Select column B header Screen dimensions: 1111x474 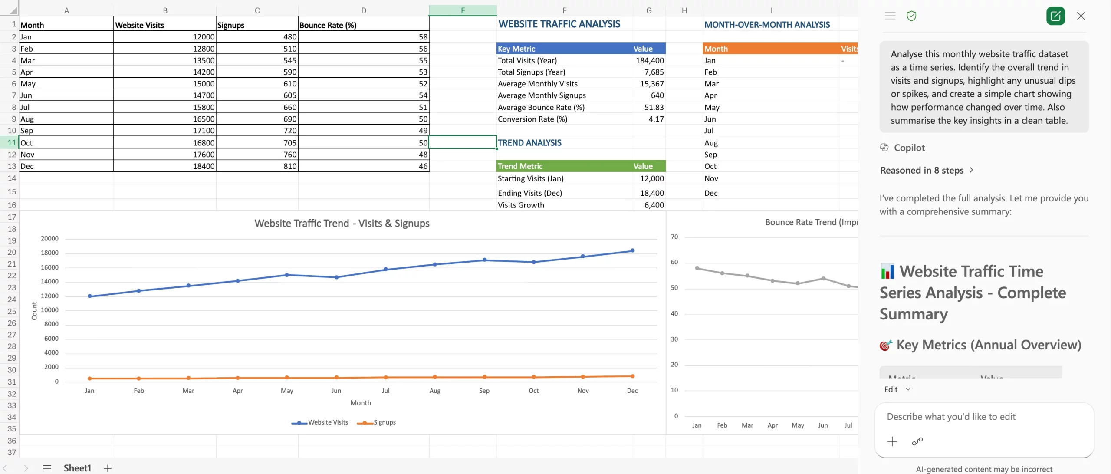pos(165,10)
